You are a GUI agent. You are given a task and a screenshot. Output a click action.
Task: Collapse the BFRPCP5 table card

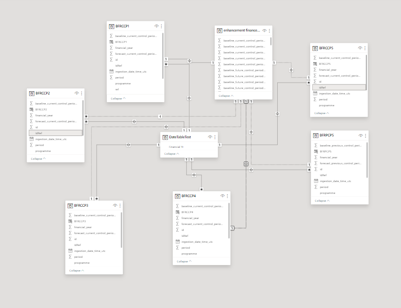pos(322,201)
